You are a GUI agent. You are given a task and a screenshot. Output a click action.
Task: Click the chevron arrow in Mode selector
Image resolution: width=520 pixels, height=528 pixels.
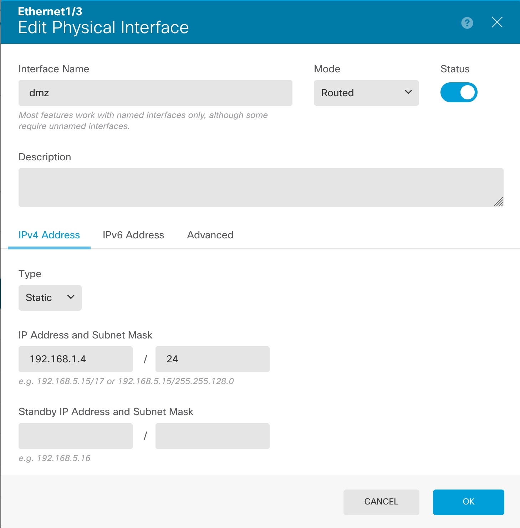click(408, 92)
